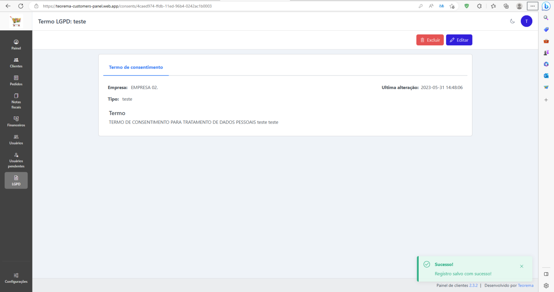Open the Financeiros sidebar section

tap(16, 122)
